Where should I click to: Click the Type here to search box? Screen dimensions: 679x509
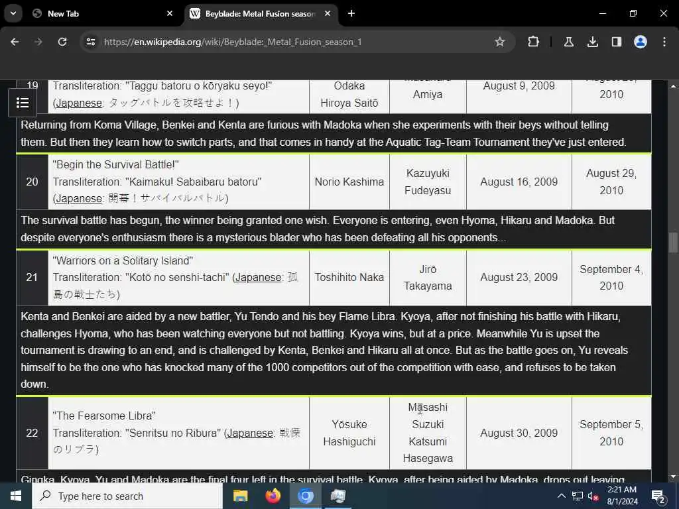(x=127, y=496)
